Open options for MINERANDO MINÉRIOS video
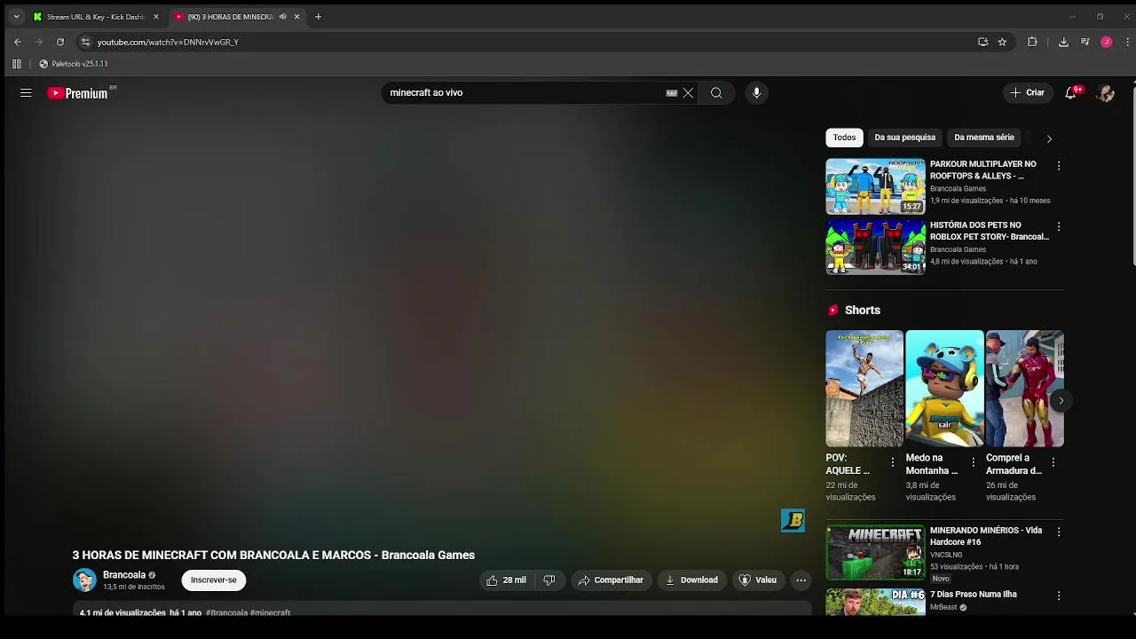The height and width of the screenshot is (639, 1136). point(1058,532)
